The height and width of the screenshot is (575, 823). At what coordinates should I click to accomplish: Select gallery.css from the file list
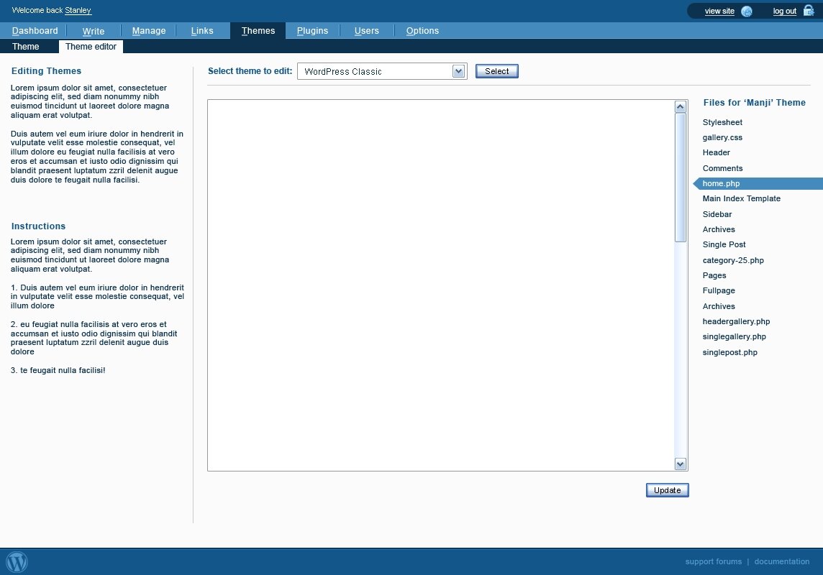pyautogui.click(x=722, y=137)
